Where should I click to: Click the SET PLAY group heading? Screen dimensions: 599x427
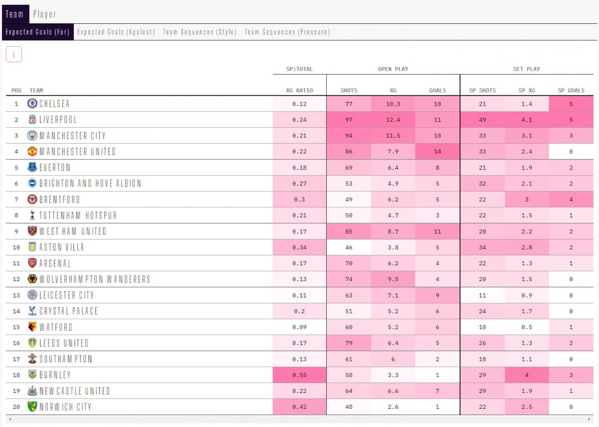pos(526,69)
